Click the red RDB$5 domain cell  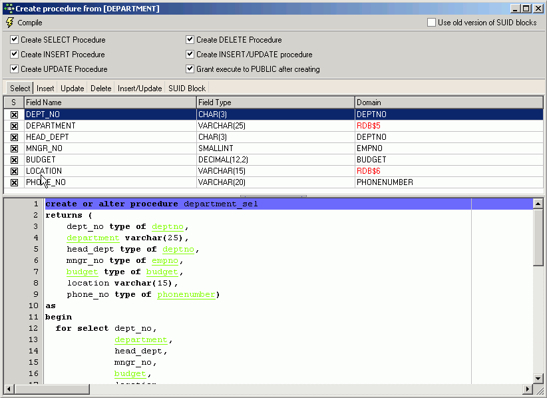(x=449, y=126)
